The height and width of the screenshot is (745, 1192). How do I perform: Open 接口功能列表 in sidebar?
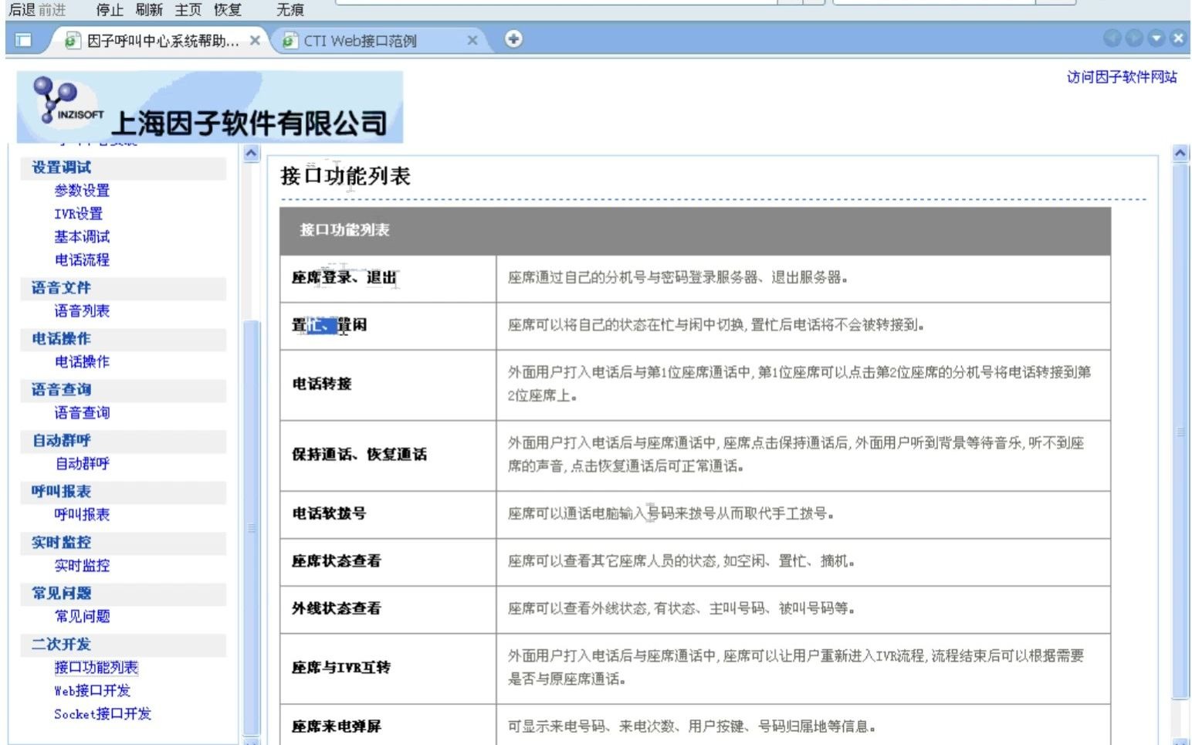coord(97,668)
